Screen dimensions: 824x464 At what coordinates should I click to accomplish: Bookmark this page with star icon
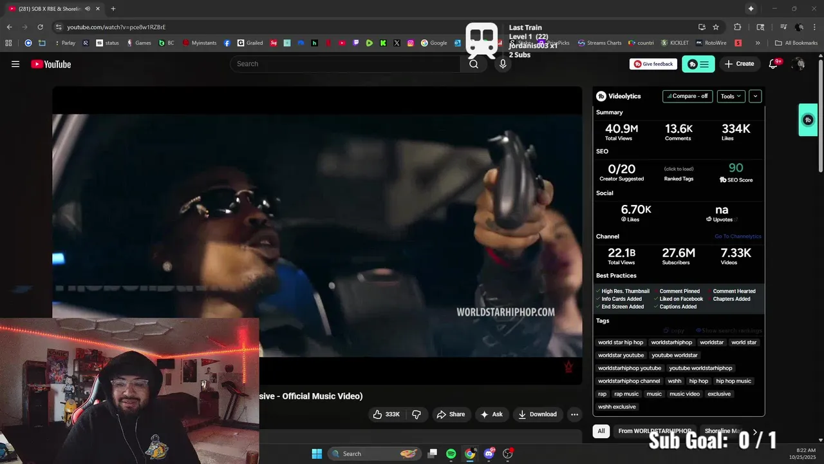click(x=716, y=27)
